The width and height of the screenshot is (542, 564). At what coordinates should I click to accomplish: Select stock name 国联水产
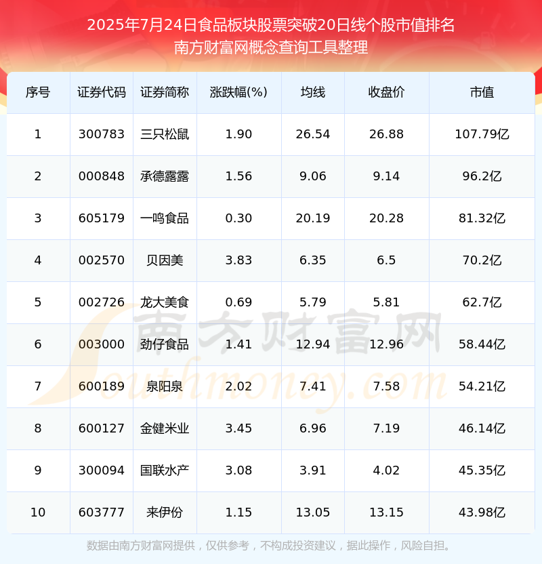click(165, 471)
